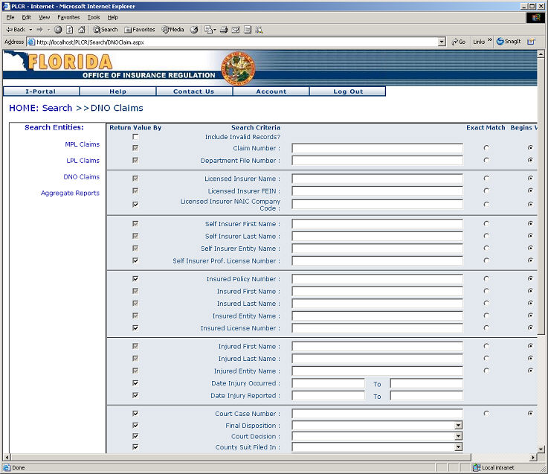Uncheck the Insured Policy Number return value checkbox
Screen dimensions: 548x474
point(135,279)
